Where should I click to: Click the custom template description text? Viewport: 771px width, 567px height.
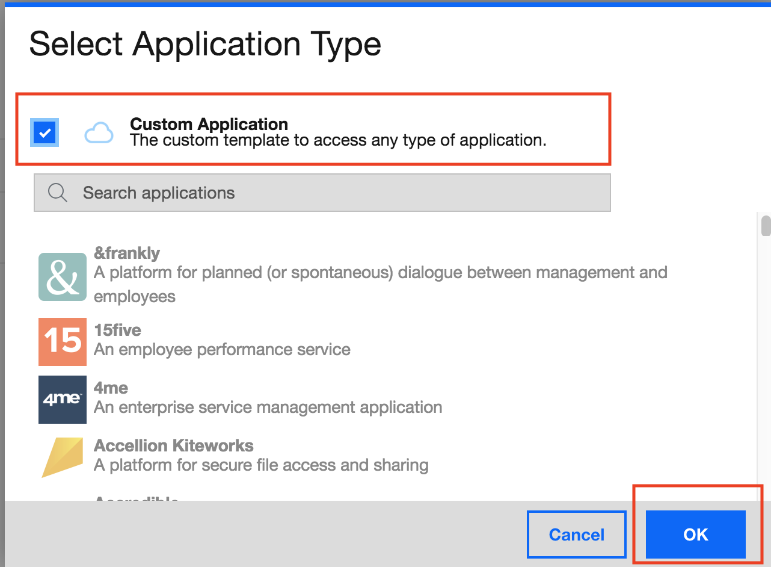tap(338, 140)
